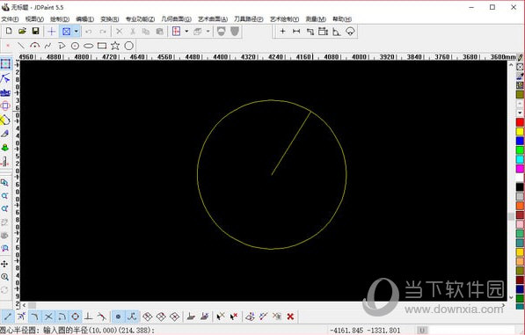Toggle the blue dot snap icon in bottom toolbar

118,317
